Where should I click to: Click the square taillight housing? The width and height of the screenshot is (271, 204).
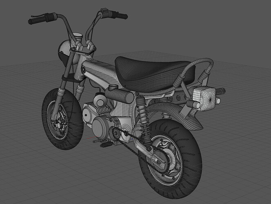pos(204,99)
